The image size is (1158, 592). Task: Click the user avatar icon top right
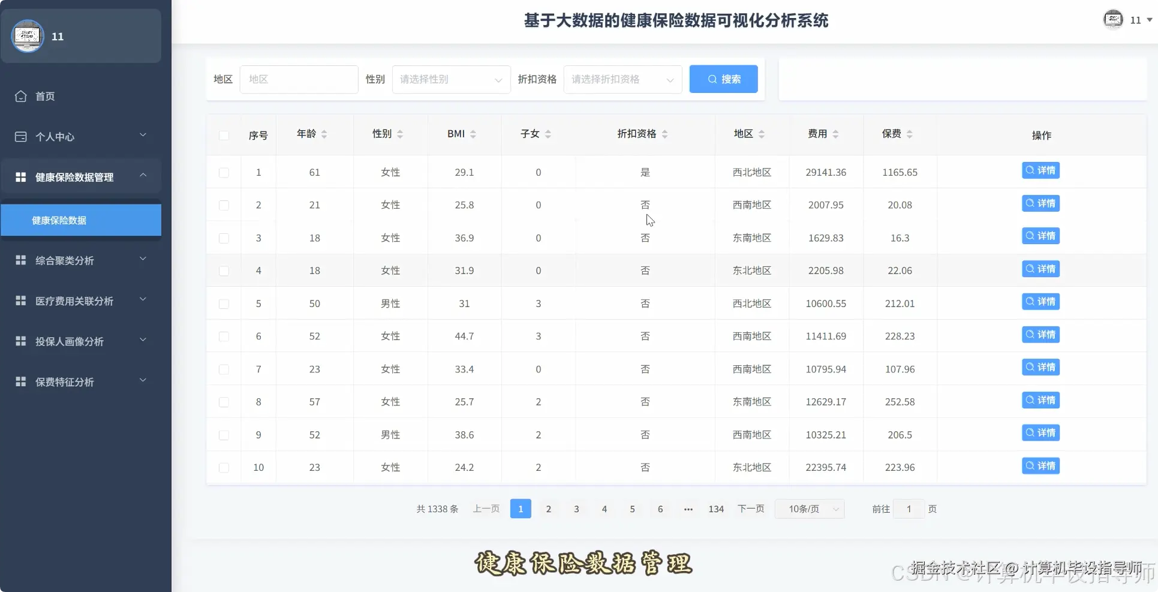pyautogui.click(x=1114, y=19)
